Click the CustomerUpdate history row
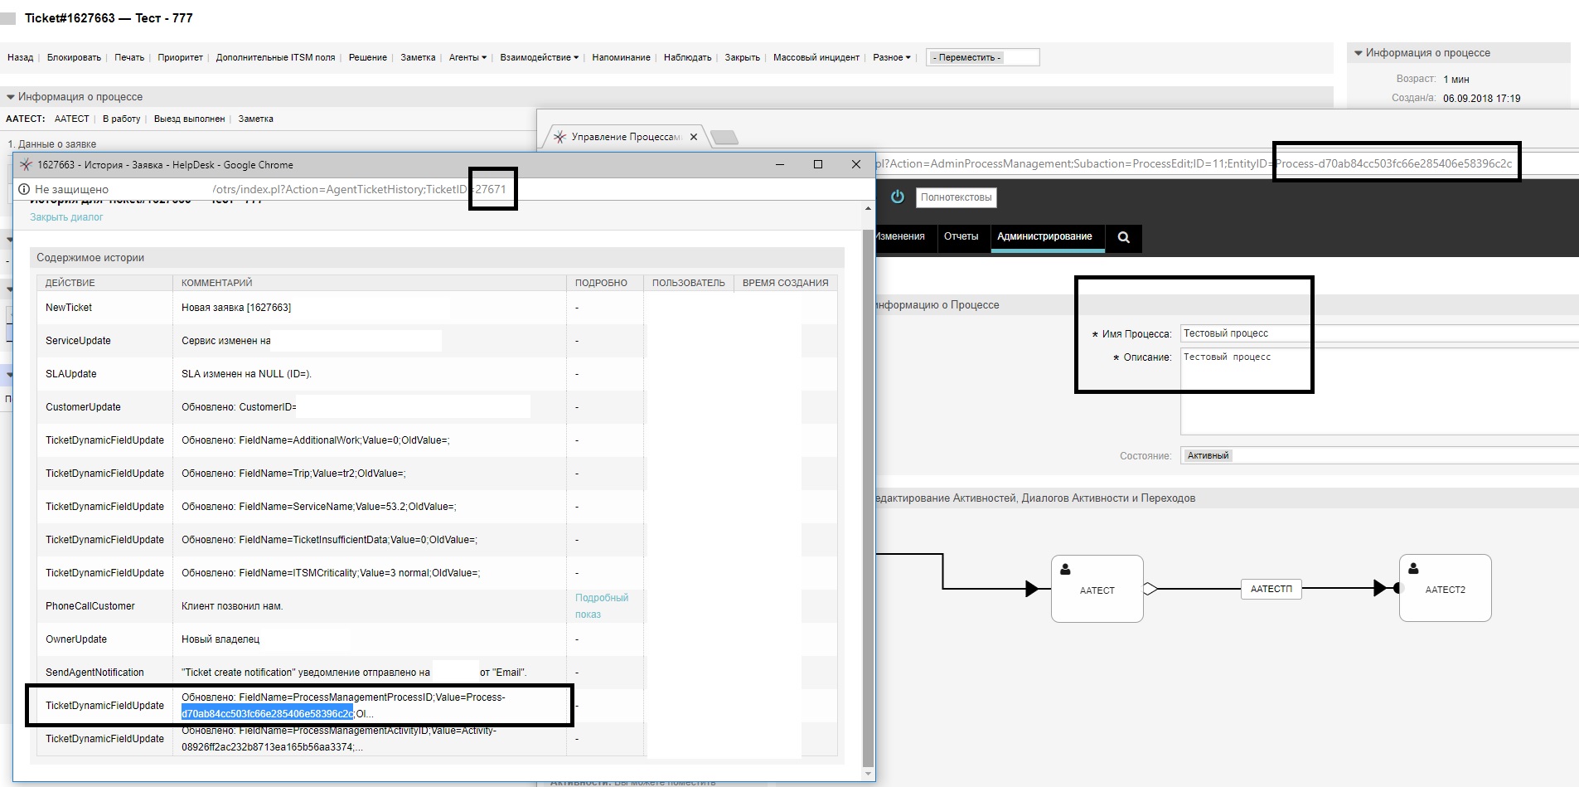The width and height of the screenshot is (1579, 787). (437, 407)
